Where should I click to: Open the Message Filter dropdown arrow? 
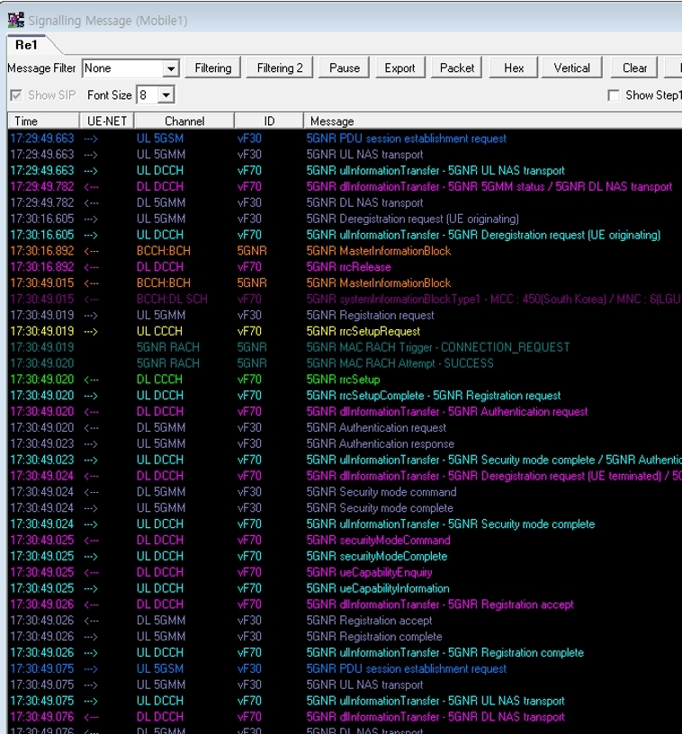point(171,68)
